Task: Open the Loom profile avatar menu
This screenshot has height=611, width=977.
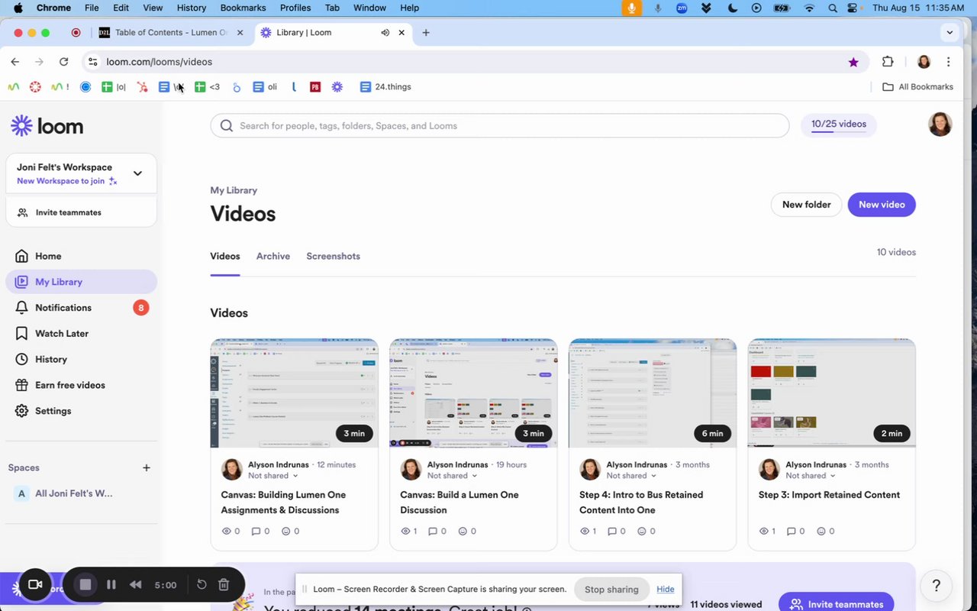Action: point(940,124)
